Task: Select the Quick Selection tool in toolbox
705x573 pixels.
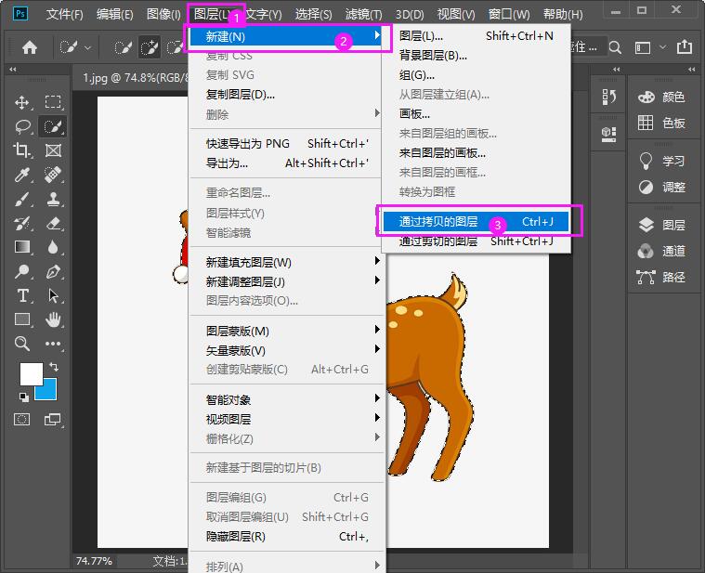Action: point(53,126)
